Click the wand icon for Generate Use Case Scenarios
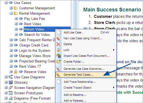Image resolution: width=143 pixels, height=103 pixels. click(x=58, y=69)
